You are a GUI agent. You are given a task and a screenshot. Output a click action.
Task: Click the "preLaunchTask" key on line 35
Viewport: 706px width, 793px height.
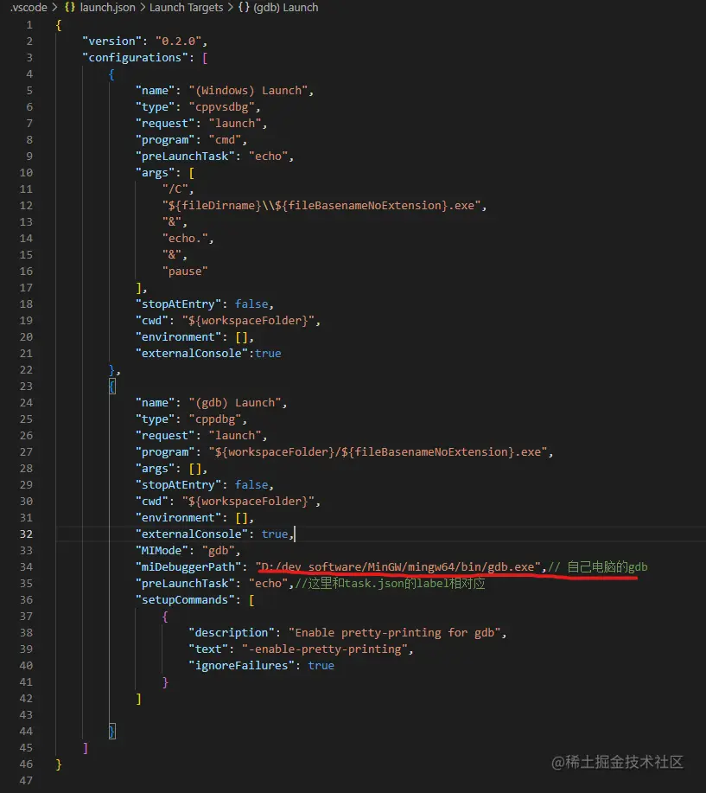(185, 584)
